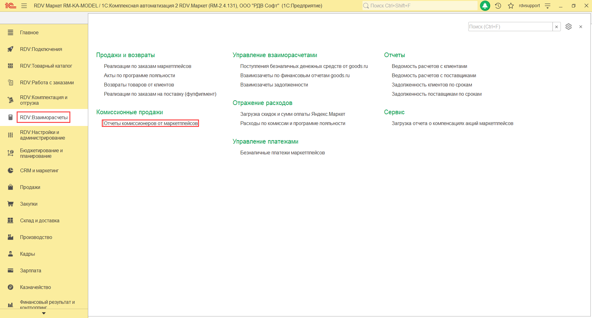Open the notifications bell icon
This screenshot has width=592, height=318.
tap(485, 6)
